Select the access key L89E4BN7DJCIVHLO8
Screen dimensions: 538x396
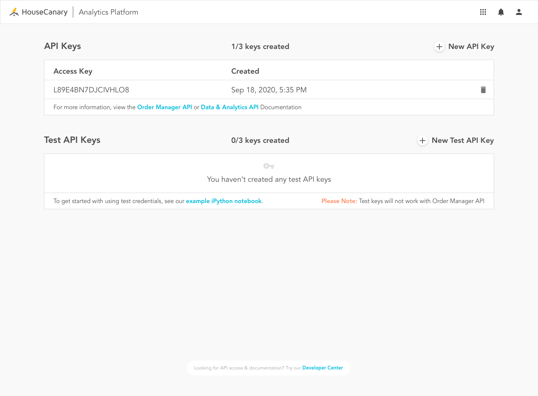[x=91, y=90]
